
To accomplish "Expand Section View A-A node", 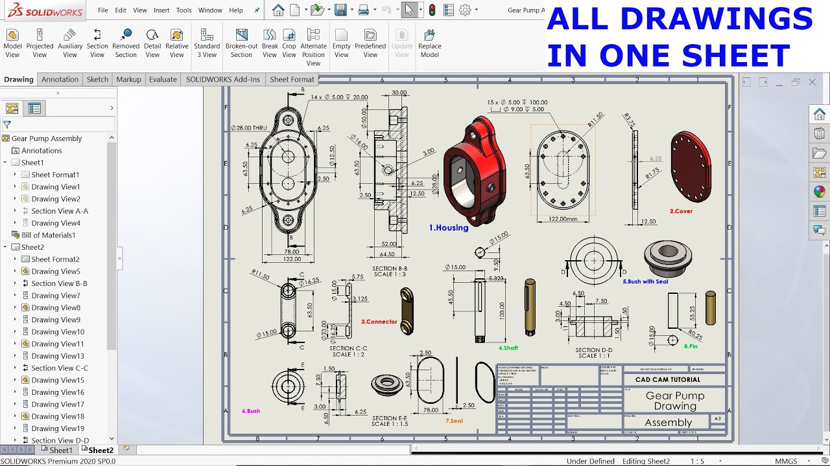I will point(15,211).
